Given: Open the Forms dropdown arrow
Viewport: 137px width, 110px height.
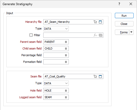Looking at the screenshot, I should (131, 32).
